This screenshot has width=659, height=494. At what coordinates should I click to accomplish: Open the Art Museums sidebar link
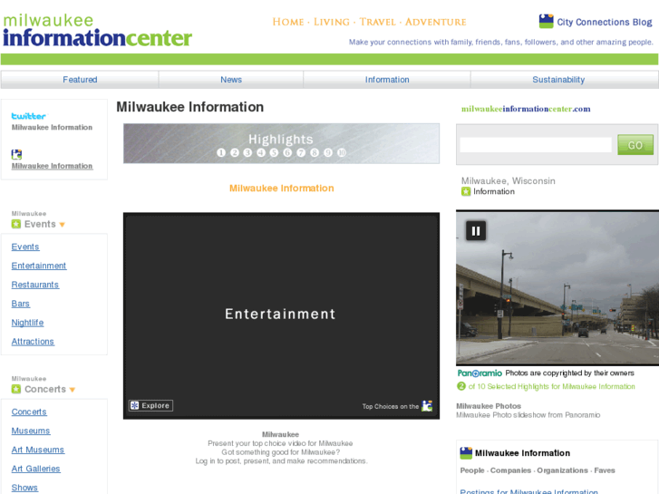click(38, 450)
